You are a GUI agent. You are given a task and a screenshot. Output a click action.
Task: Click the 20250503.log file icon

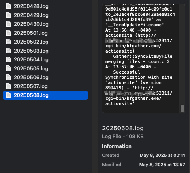pos(9,51)
